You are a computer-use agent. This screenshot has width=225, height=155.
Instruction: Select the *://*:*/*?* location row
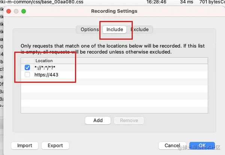114,67
